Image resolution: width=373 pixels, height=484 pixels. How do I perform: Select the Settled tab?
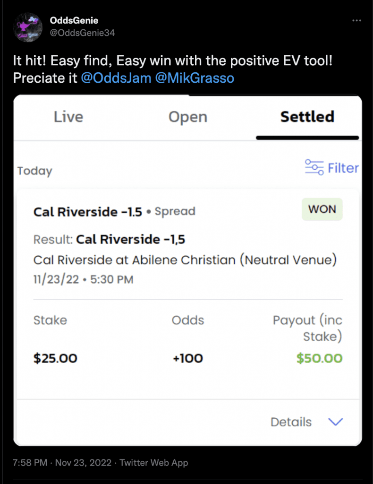click(307, 117)
